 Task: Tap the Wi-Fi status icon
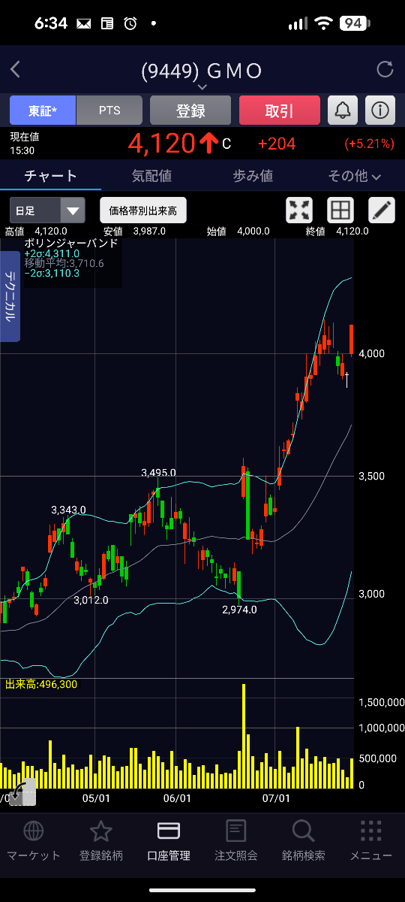point(324,23)
